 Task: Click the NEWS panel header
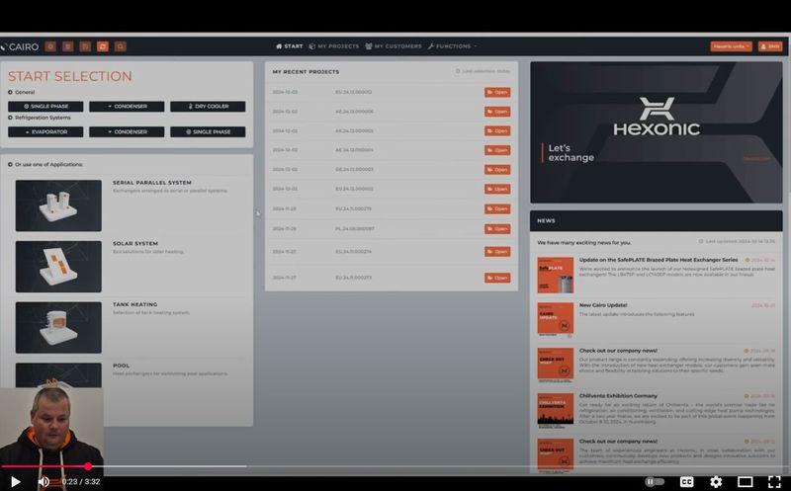point(657,220)
